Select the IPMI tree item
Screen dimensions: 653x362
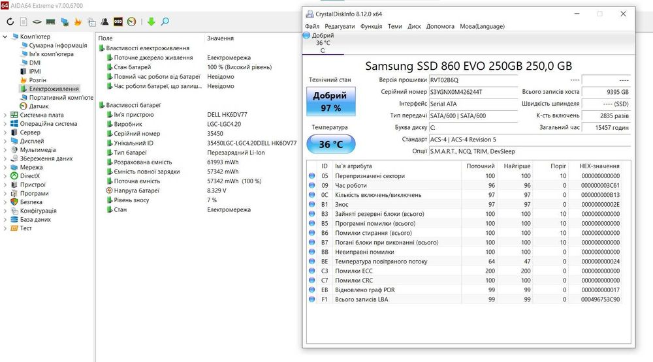pos(35,72)
